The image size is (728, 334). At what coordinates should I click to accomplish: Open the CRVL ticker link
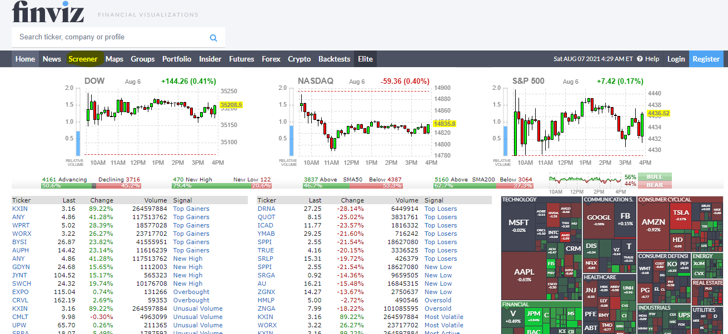[x=21, y=300]
